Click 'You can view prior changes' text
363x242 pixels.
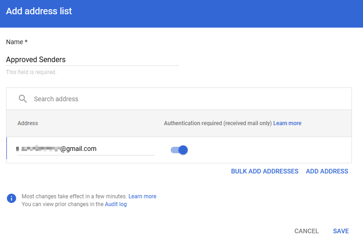click(63, 204)
